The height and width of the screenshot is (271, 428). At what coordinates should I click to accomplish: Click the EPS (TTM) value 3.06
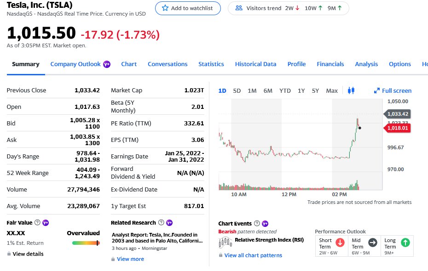[x=197, y=140]
